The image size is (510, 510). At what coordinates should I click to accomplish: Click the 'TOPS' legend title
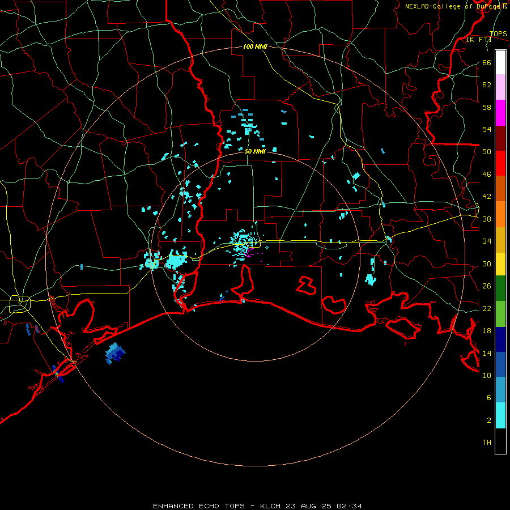tap(498, 34)
